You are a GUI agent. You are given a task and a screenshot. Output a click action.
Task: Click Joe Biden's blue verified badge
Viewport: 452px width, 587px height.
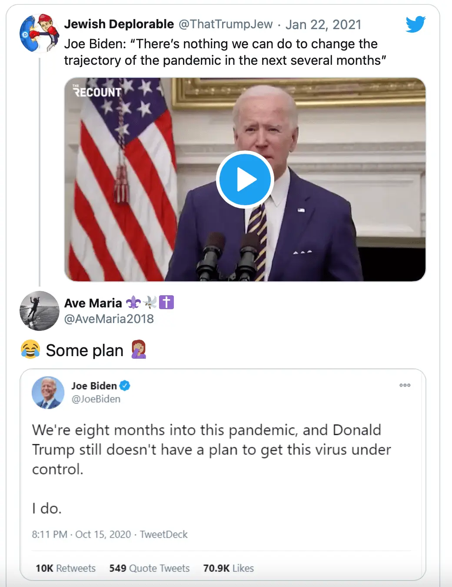125,385
